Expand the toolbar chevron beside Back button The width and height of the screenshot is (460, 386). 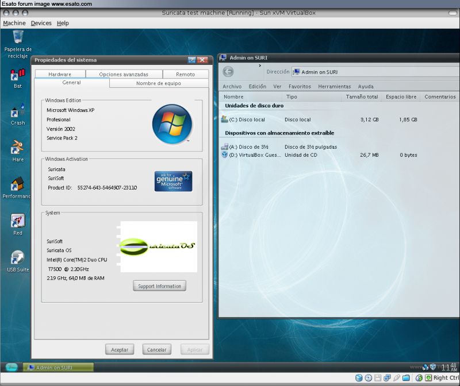pos(260,65)
